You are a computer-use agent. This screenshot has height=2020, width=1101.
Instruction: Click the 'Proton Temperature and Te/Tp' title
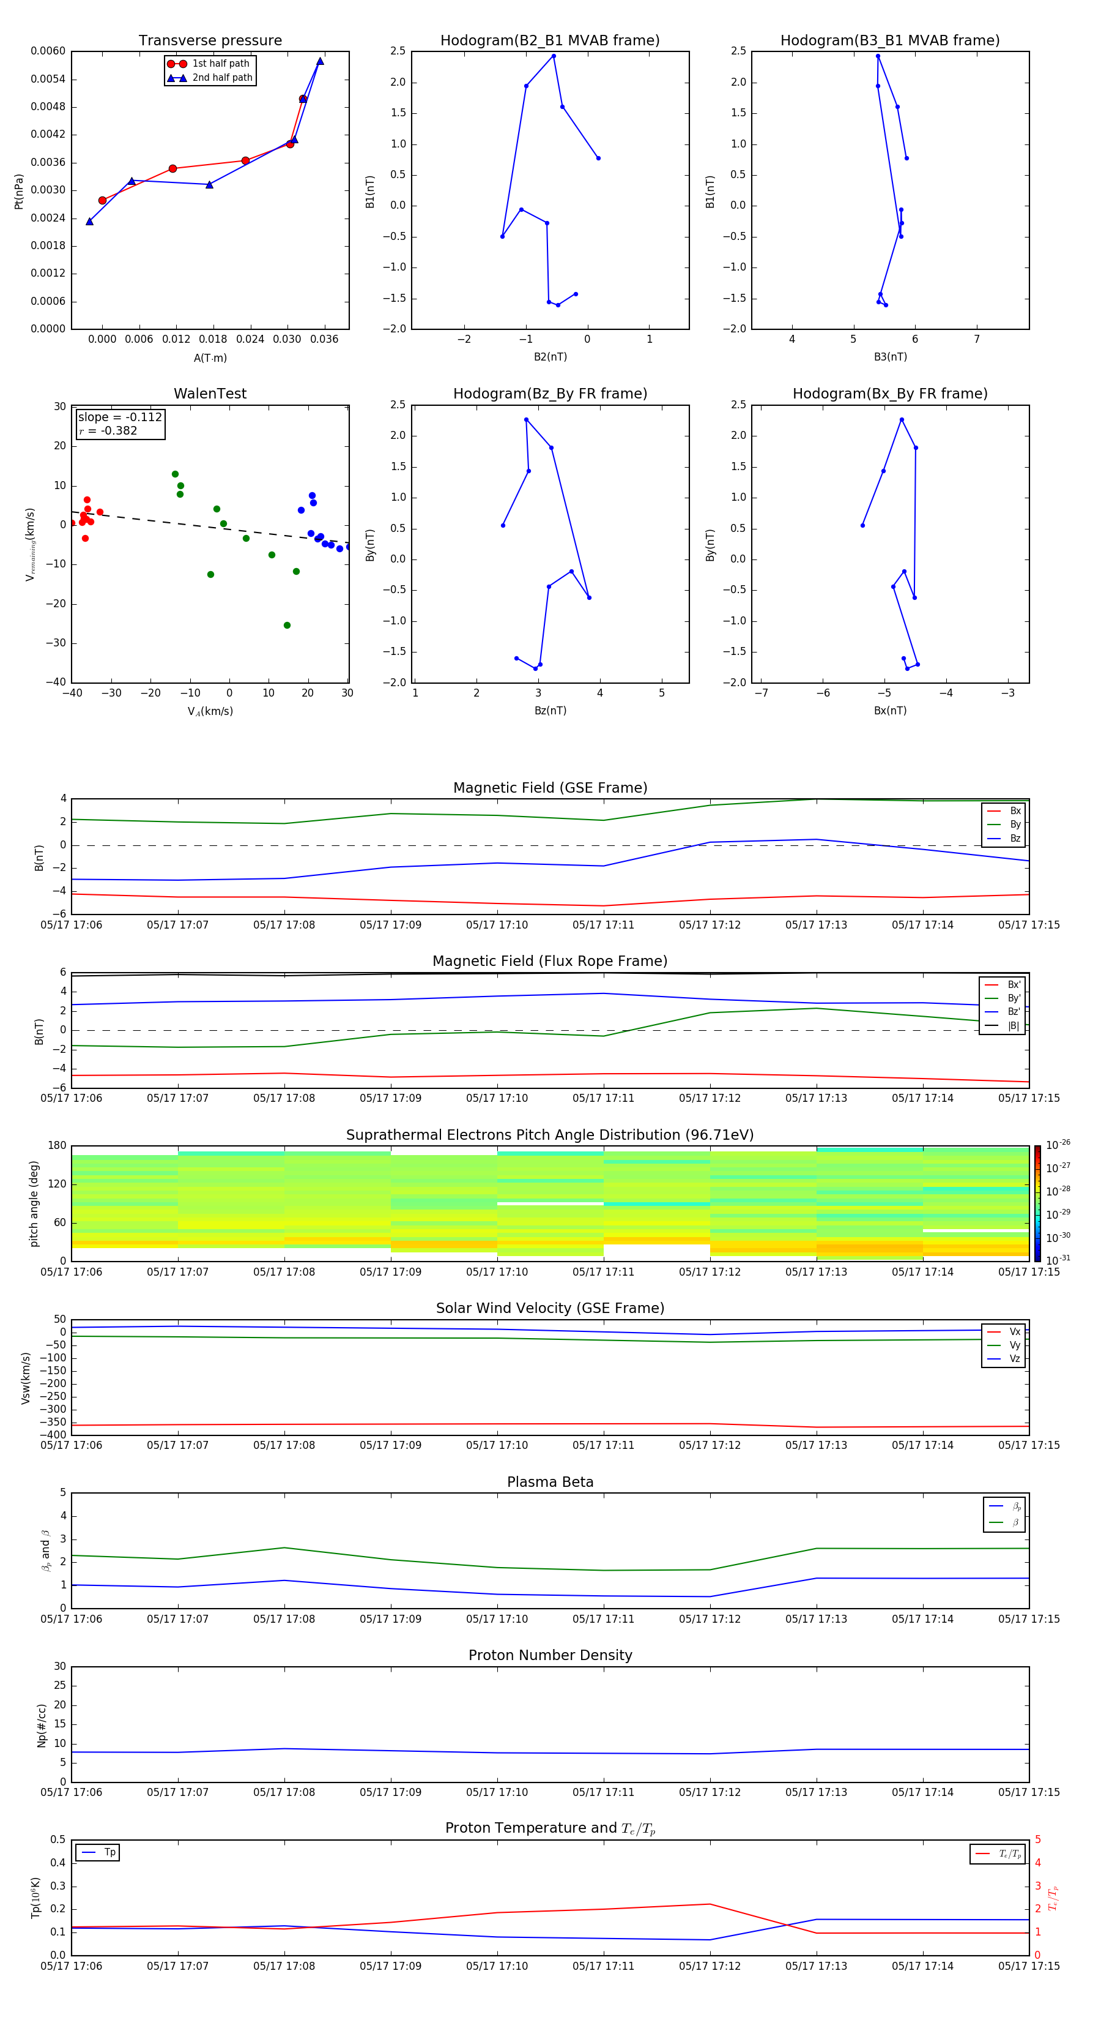click(x=550, y=1828)
